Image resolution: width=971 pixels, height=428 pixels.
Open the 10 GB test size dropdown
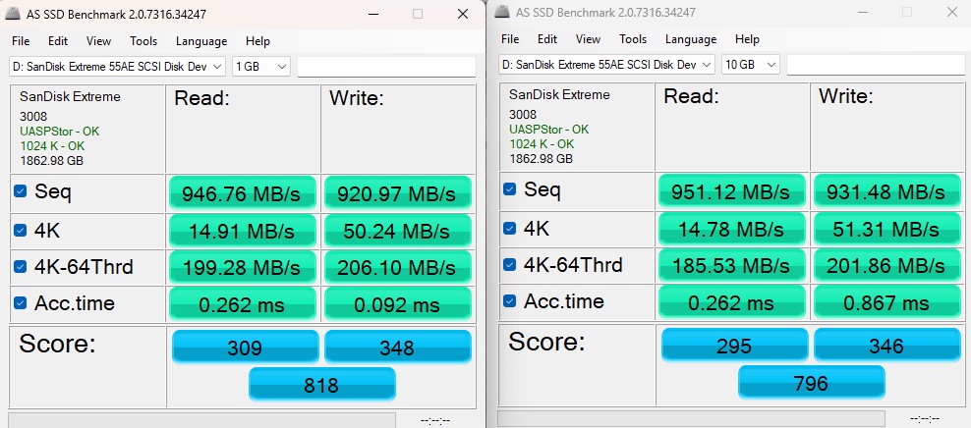coord(751,65)
